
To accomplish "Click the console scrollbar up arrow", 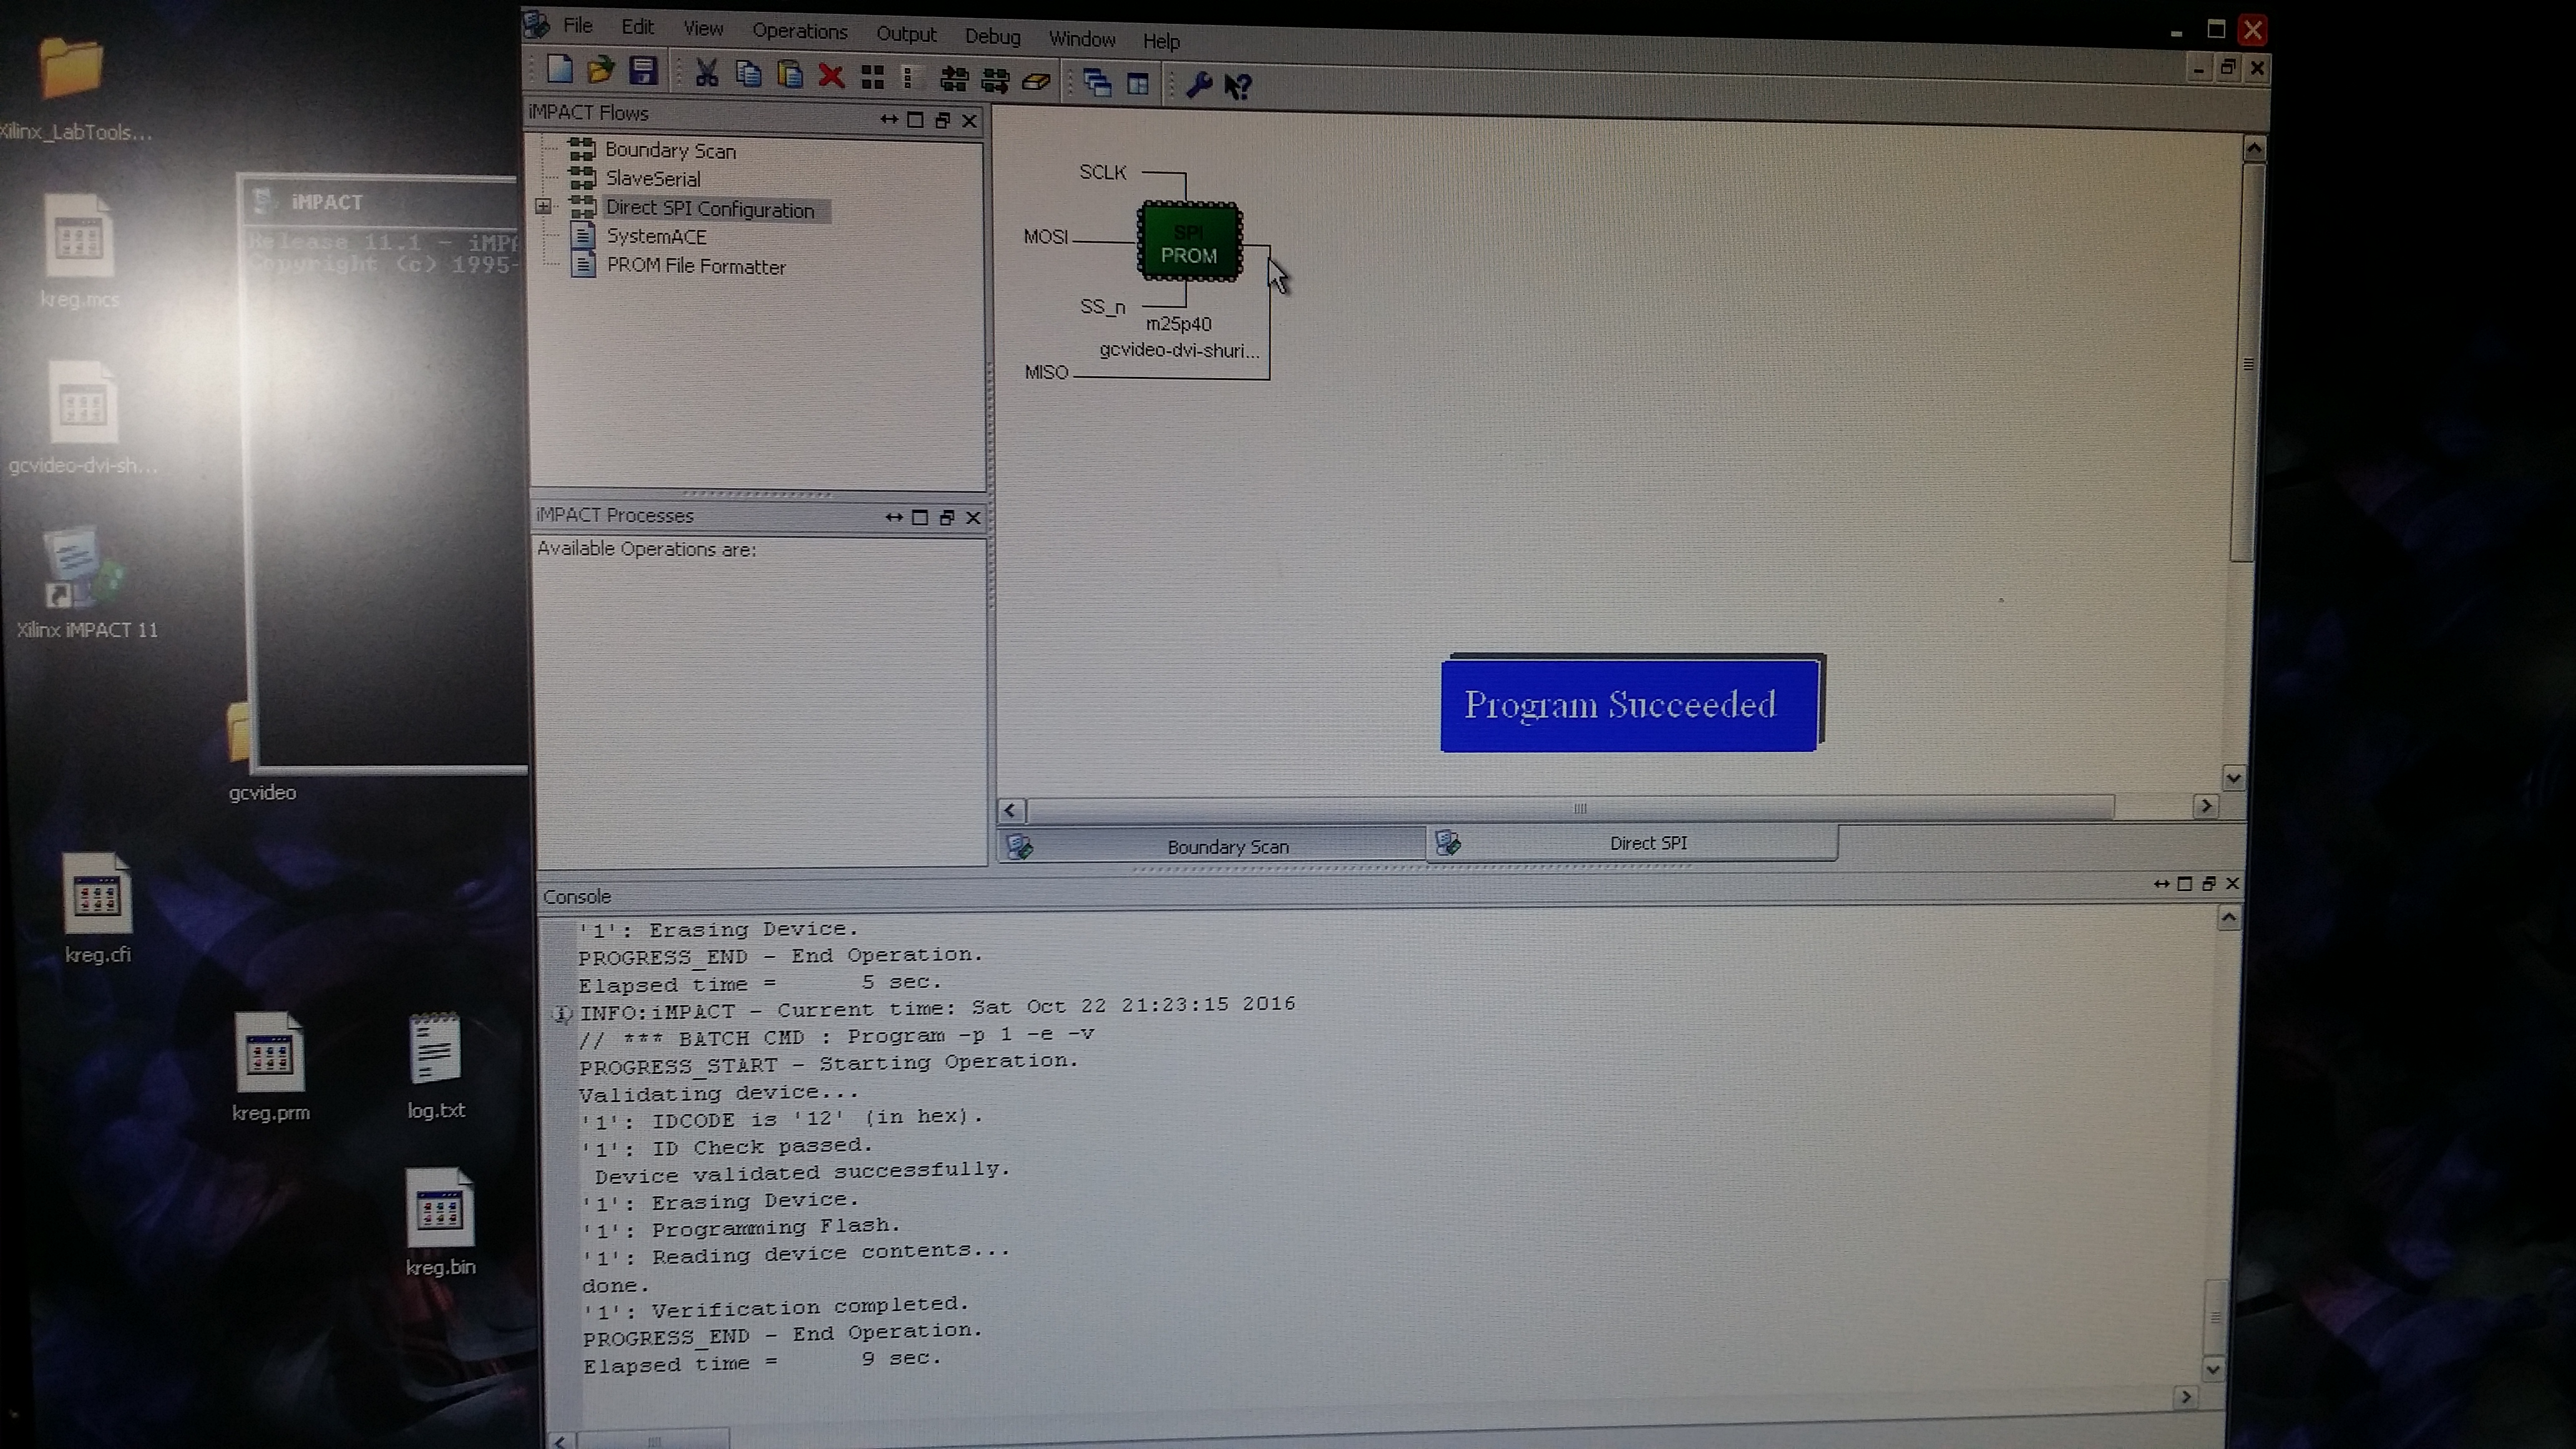I will 2229,918.
